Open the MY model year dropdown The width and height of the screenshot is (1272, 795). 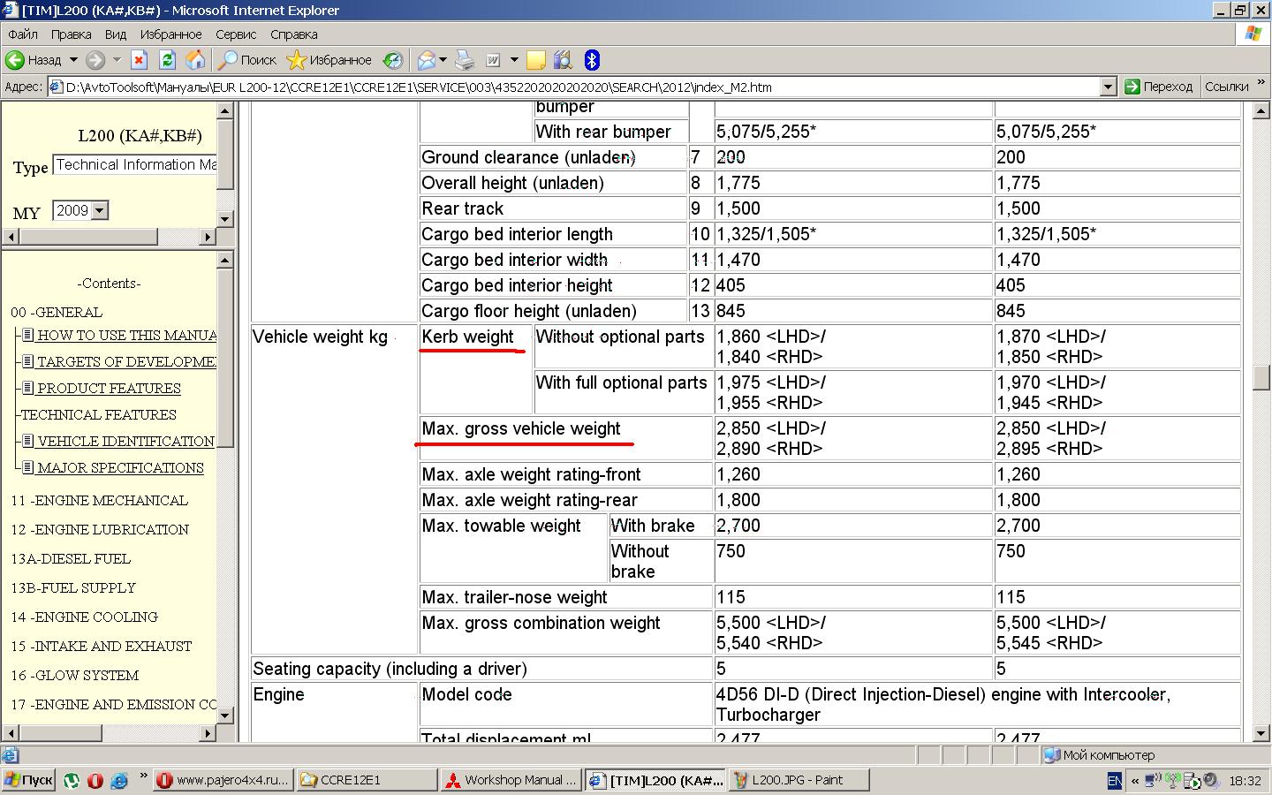pyautogui.click(x=100, y=210)
